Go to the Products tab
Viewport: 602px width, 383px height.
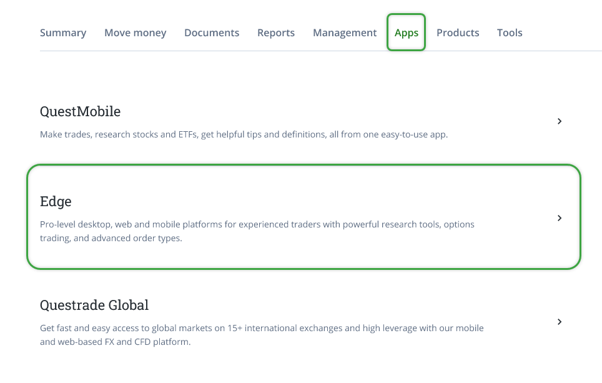click(x=458, y=32)
